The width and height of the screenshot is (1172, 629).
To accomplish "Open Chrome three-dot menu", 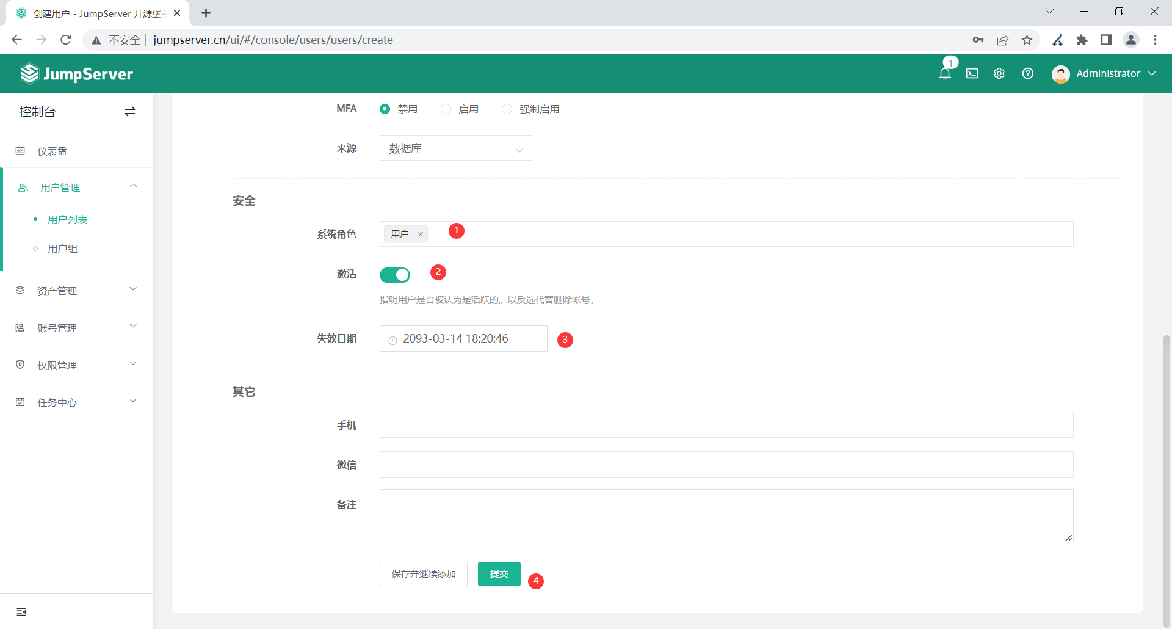I will [x=1155, y=40].
